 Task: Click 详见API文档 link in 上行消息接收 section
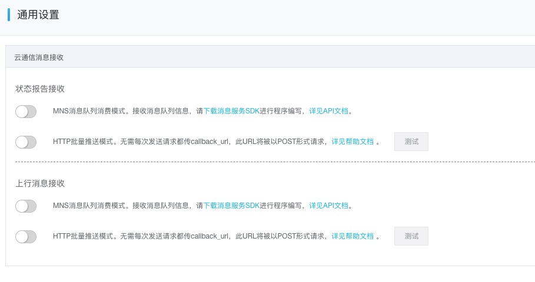[x=329, y=206]
